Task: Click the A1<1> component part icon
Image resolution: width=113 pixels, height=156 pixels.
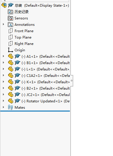Action: [10, 57]
